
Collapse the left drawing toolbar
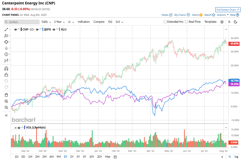[x=6, y=115]
